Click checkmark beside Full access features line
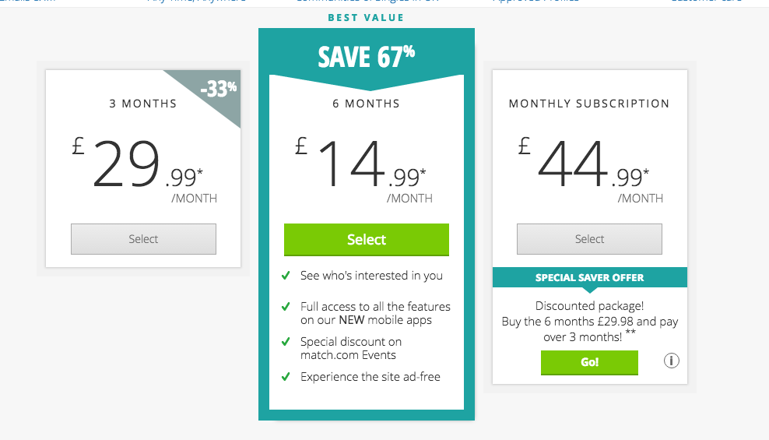The height and width of the screenshot is (440, 769). click(286, 307)
